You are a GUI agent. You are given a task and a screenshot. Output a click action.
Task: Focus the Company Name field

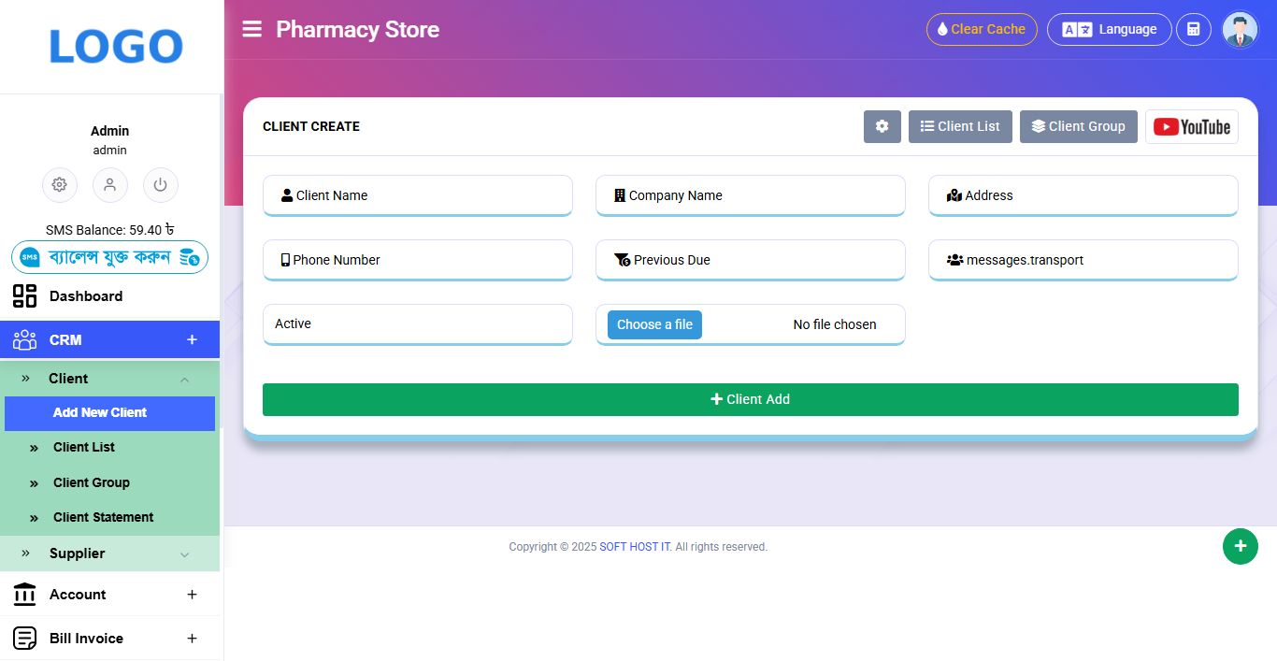(750, 195)
